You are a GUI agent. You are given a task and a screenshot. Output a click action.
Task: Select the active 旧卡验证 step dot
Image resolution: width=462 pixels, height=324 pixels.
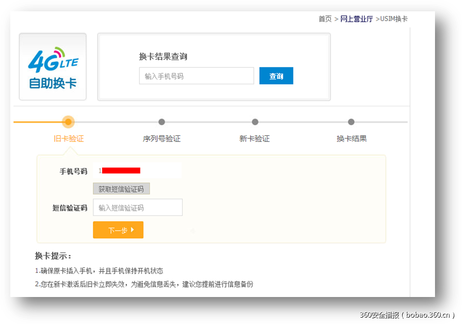(68, 122)
